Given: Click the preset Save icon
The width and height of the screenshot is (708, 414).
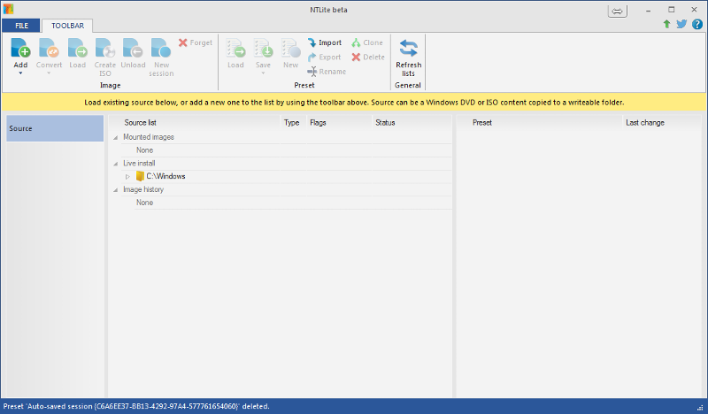Looking at the screenshot, I should click(x=263, y=48).
